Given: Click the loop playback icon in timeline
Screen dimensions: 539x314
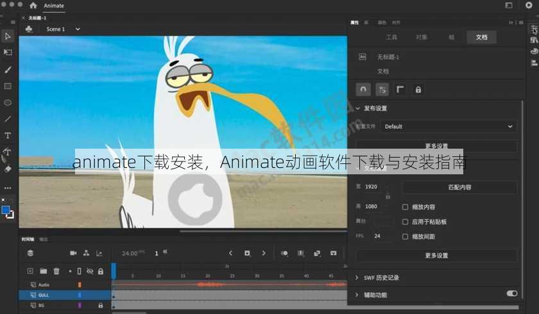Looking at the screenshot, I should click(334, 253).
